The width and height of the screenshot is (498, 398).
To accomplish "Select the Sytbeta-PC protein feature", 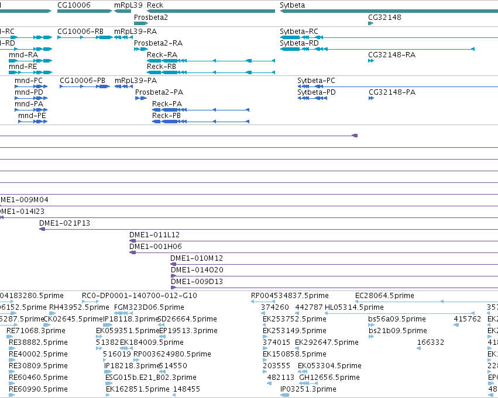I will tap(397, 86).
